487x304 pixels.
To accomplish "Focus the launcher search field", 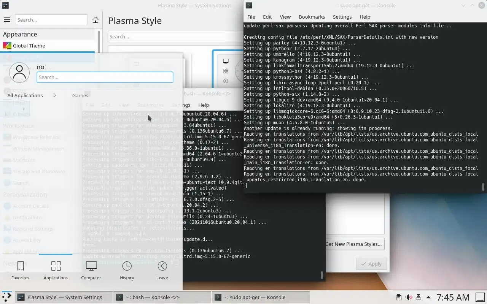I will tap(105, 77).
